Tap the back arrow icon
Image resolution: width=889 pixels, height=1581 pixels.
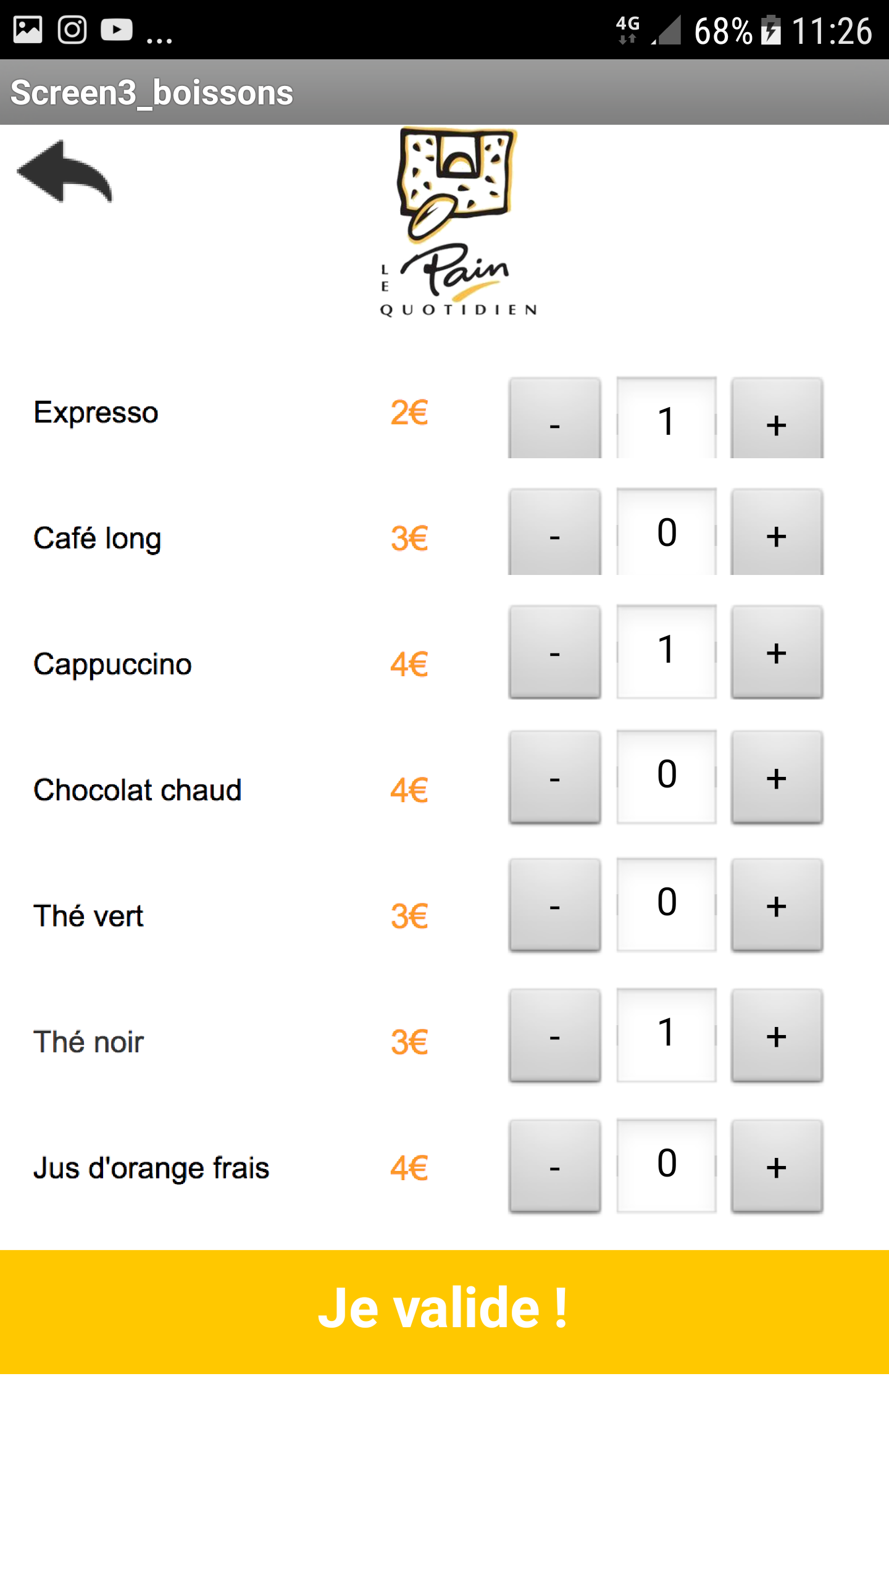click(65, 172)
